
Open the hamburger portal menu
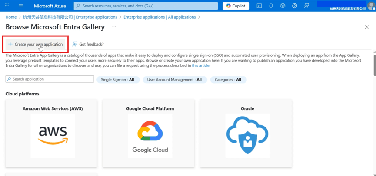coord(20,6)
